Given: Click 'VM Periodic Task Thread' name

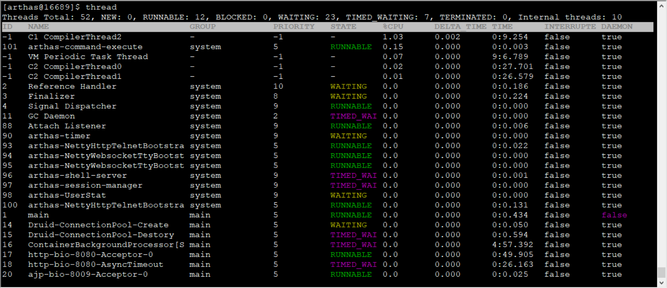Looking at the screenshot, I should [x=88, y=57].
